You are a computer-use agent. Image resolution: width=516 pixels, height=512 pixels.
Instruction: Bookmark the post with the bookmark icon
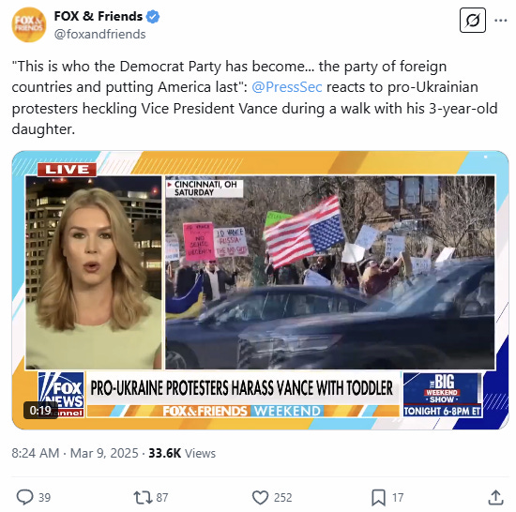[378, 498]
